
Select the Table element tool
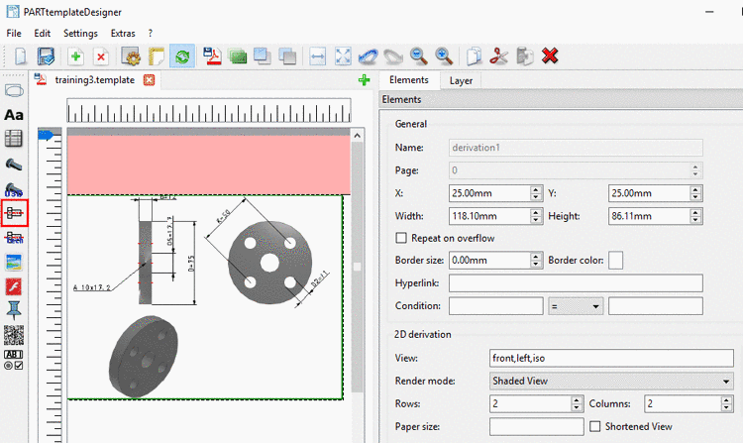point(14,140)
